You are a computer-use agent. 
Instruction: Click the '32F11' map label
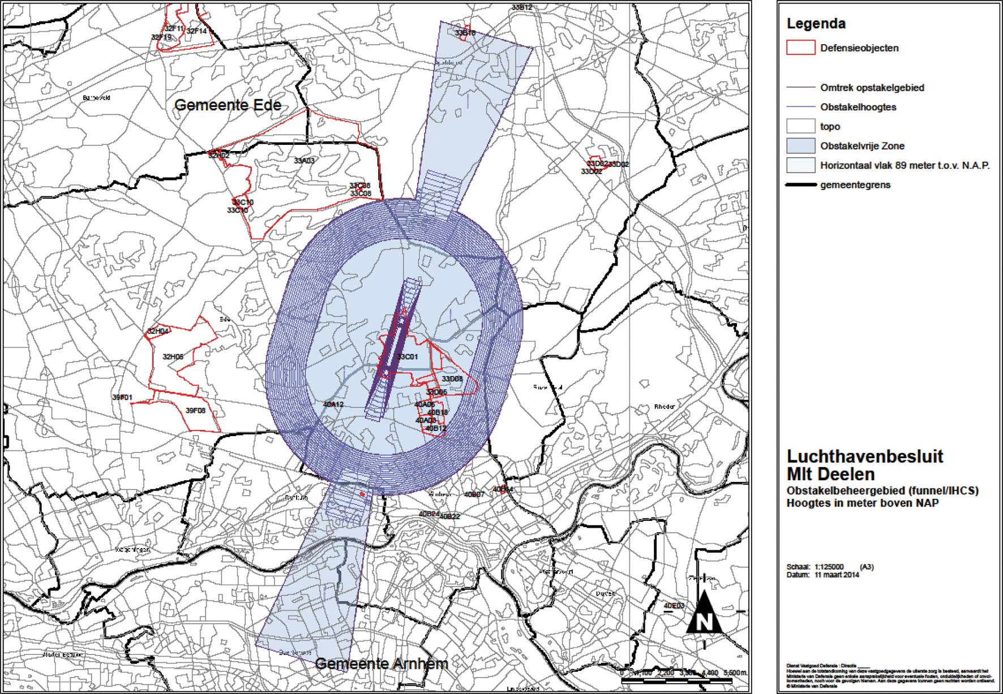point(175,28)
